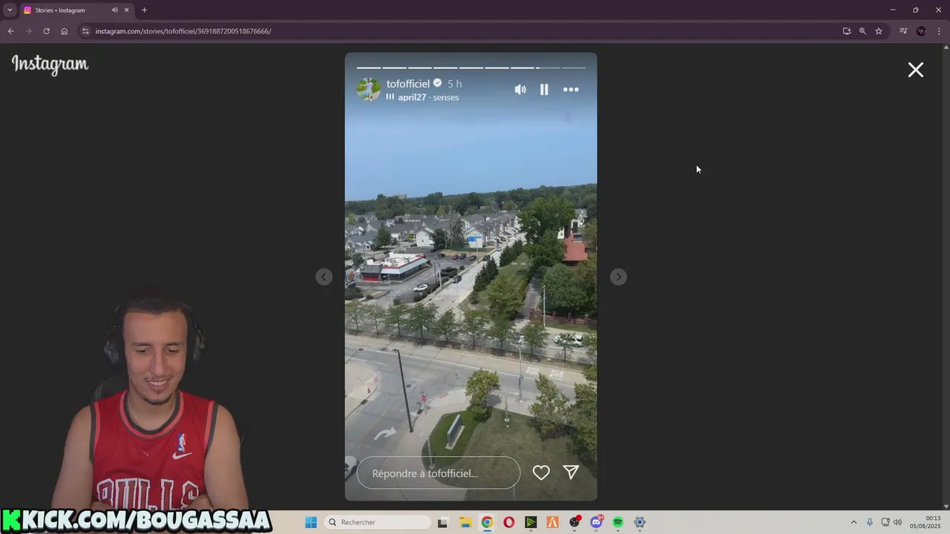Click the '5 h' story timestamp
The image size is (950, 534).
pyautogui.click(x=454, y=84)
